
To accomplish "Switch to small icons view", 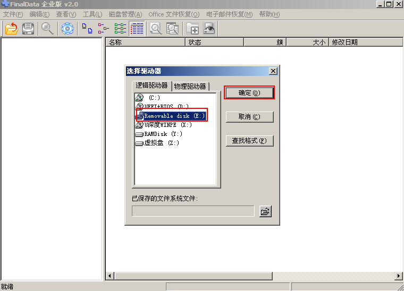I will 104,28.
